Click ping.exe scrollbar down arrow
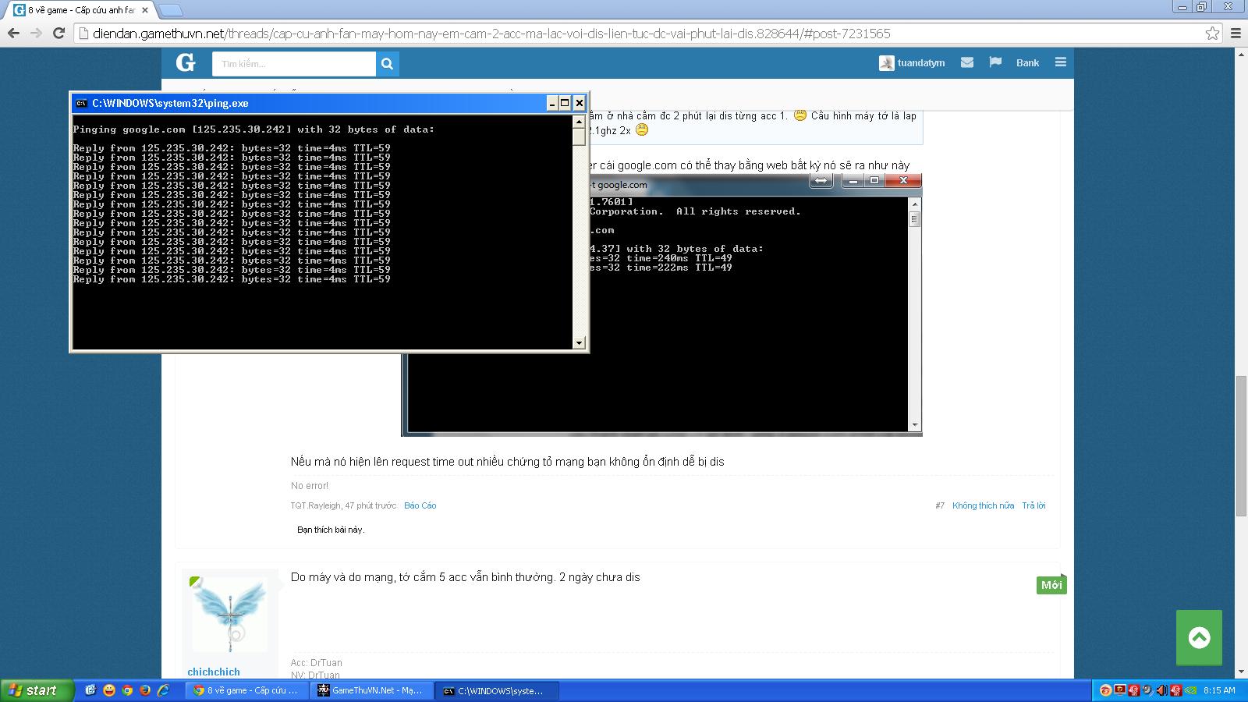This screenshot has height=702, width=1248. (579, 342)
